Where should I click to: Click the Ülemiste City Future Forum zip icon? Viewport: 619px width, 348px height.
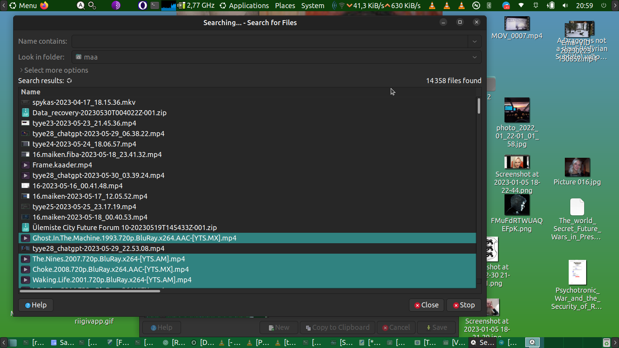(26, 227)
